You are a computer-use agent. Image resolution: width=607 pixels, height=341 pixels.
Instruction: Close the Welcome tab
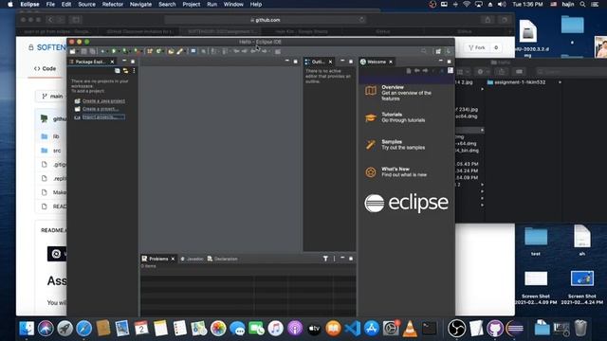[391, 62]
